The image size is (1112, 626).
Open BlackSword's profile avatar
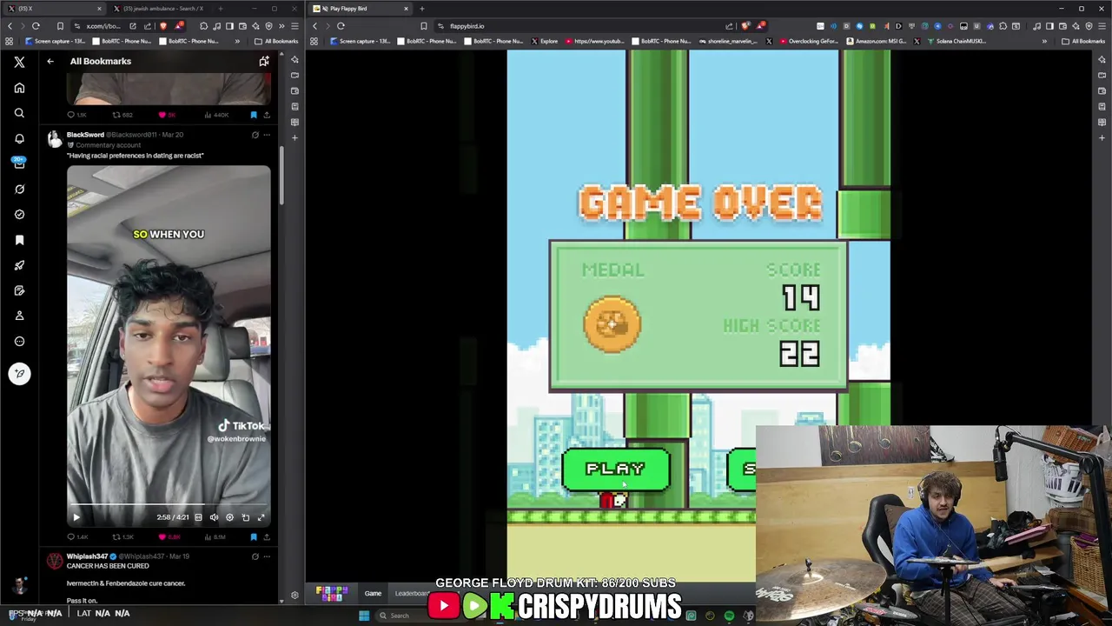click(55, 139)
